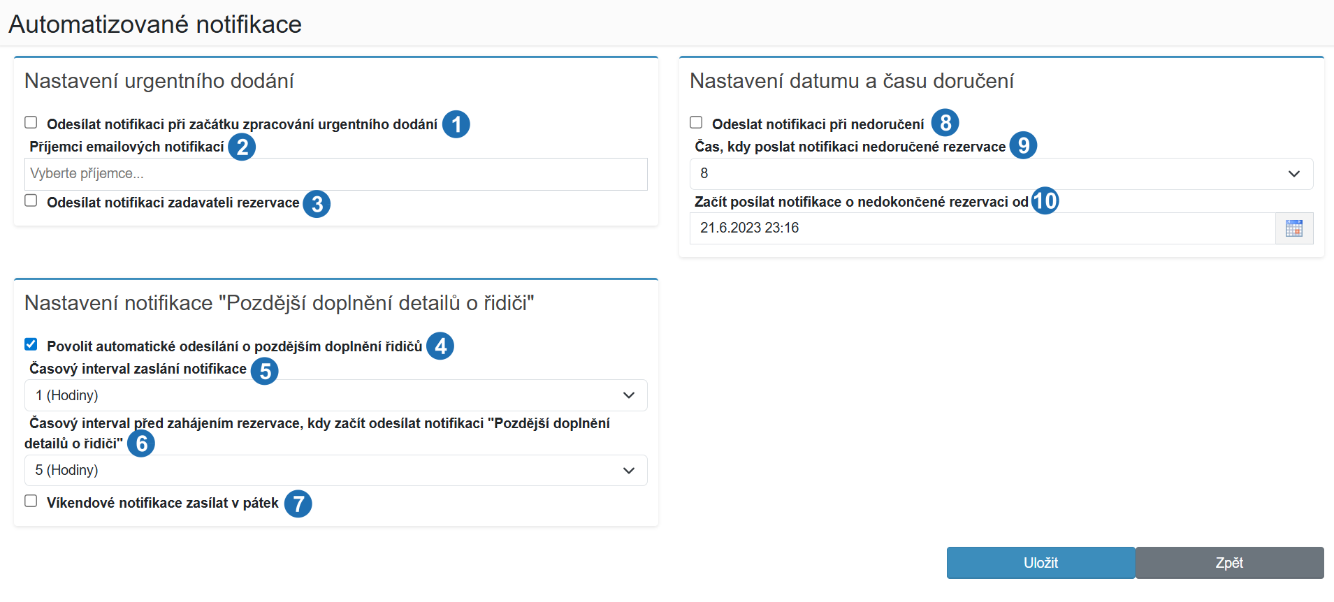Screen dimensions: 1334x602
Task: Open the 1 (Hodiny) interval dropdown
Action: pyautogui.click(x=336, y=395)
